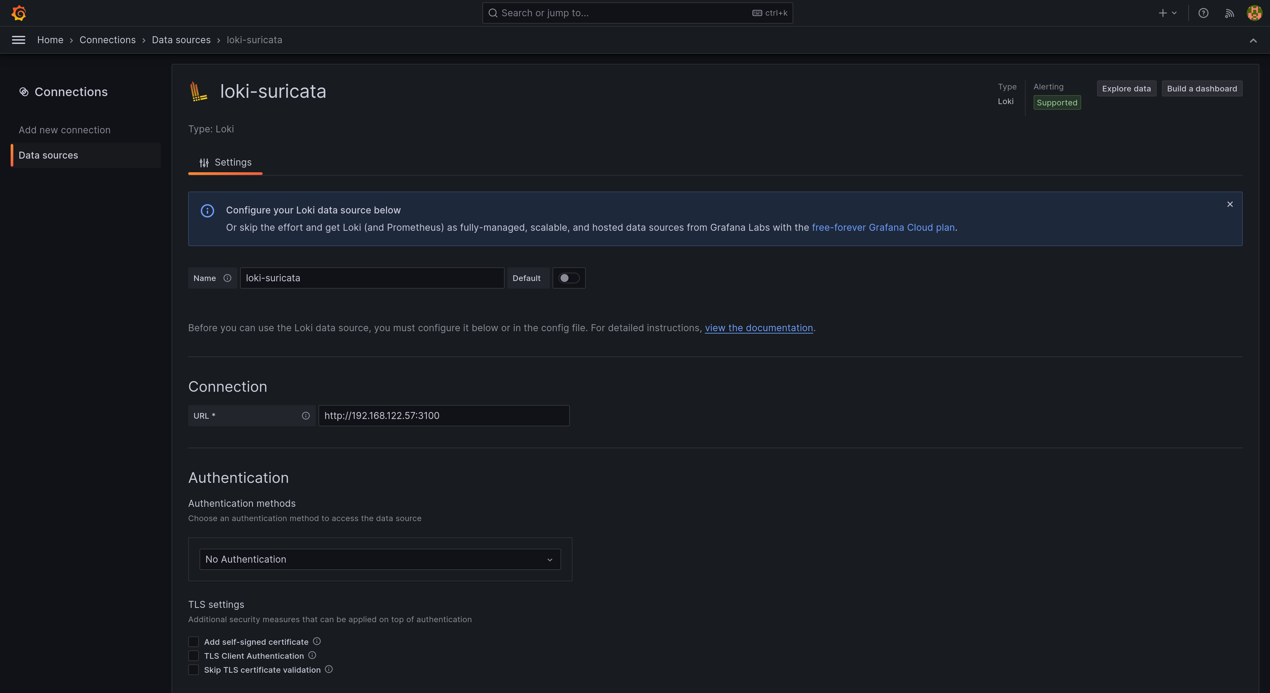Open the plus 'New' menu
Screen dimensions: 1270x693
click(x=1168, y=13)
